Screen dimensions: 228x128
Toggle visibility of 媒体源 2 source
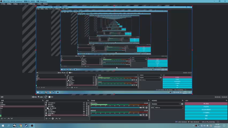coord(84,110)
